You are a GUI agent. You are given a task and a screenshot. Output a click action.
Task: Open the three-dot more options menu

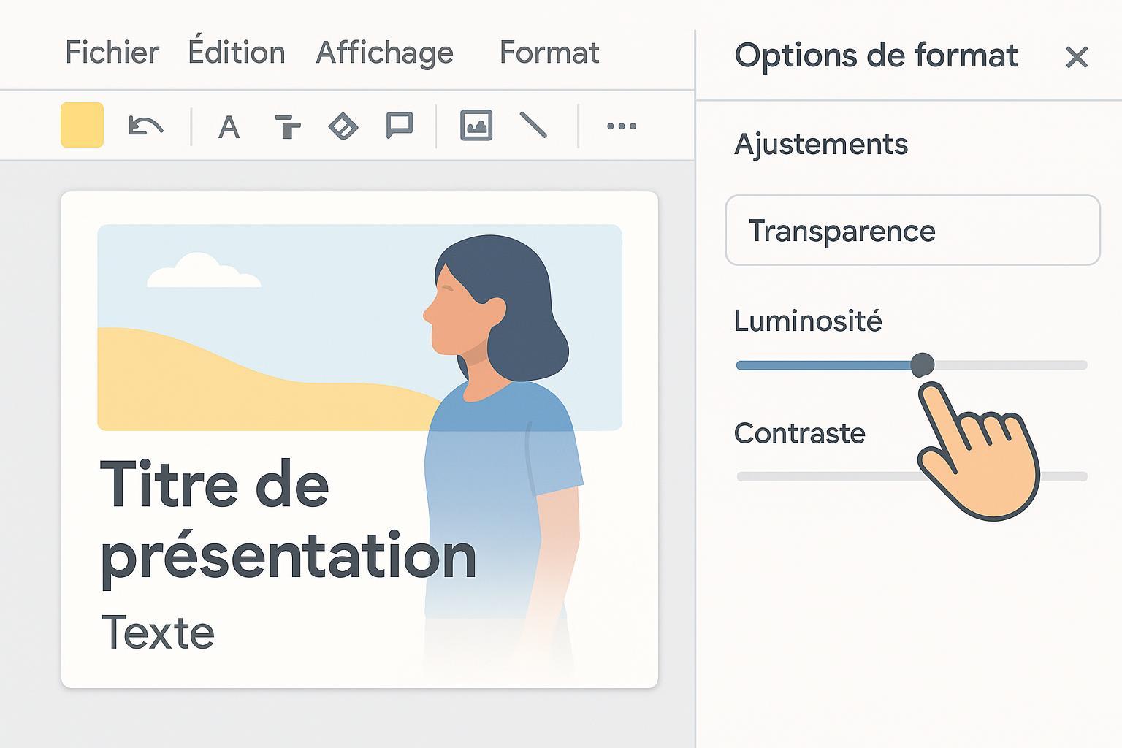622,126
